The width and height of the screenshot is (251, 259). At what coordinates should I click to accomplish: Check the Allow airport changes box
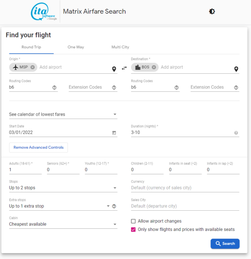click(133, 221)
